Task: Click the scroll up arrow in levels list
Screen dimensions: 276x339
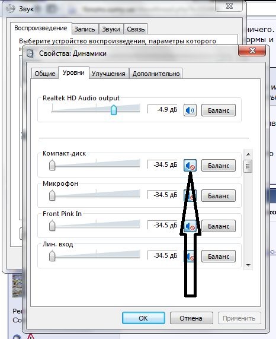Action: click(x=248, y=154)
